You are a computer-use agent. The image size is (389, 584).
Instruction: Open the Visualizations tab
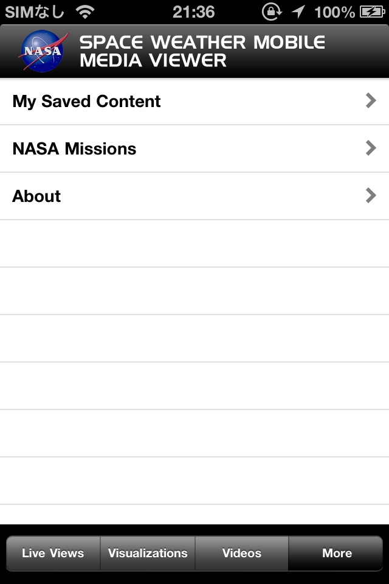click(x=148, y=554)
